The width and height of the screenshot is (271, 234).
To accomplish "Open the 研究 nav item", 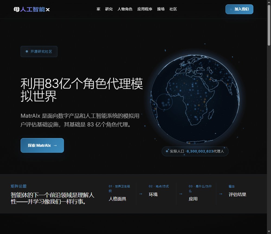I will 109,9.
